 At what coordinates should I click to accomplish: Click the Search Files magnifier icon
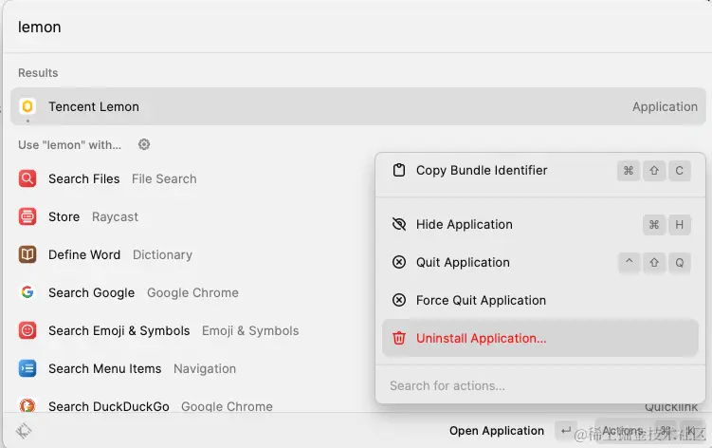click(27, 178)
